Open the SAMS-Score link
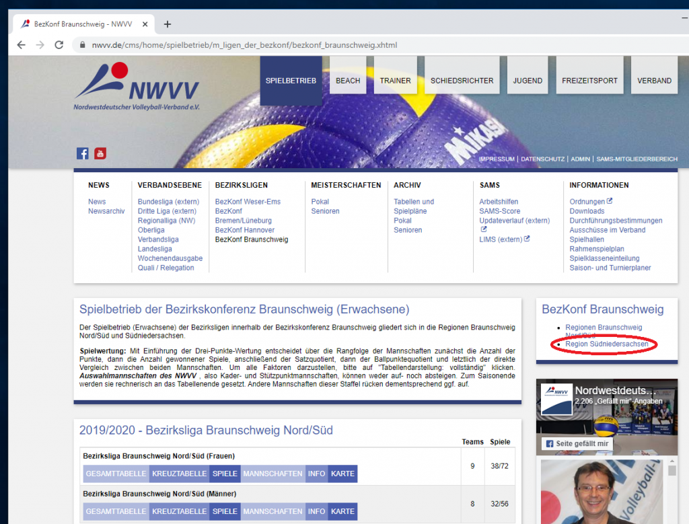Screen dimensions: 689x524 point(500,211)
